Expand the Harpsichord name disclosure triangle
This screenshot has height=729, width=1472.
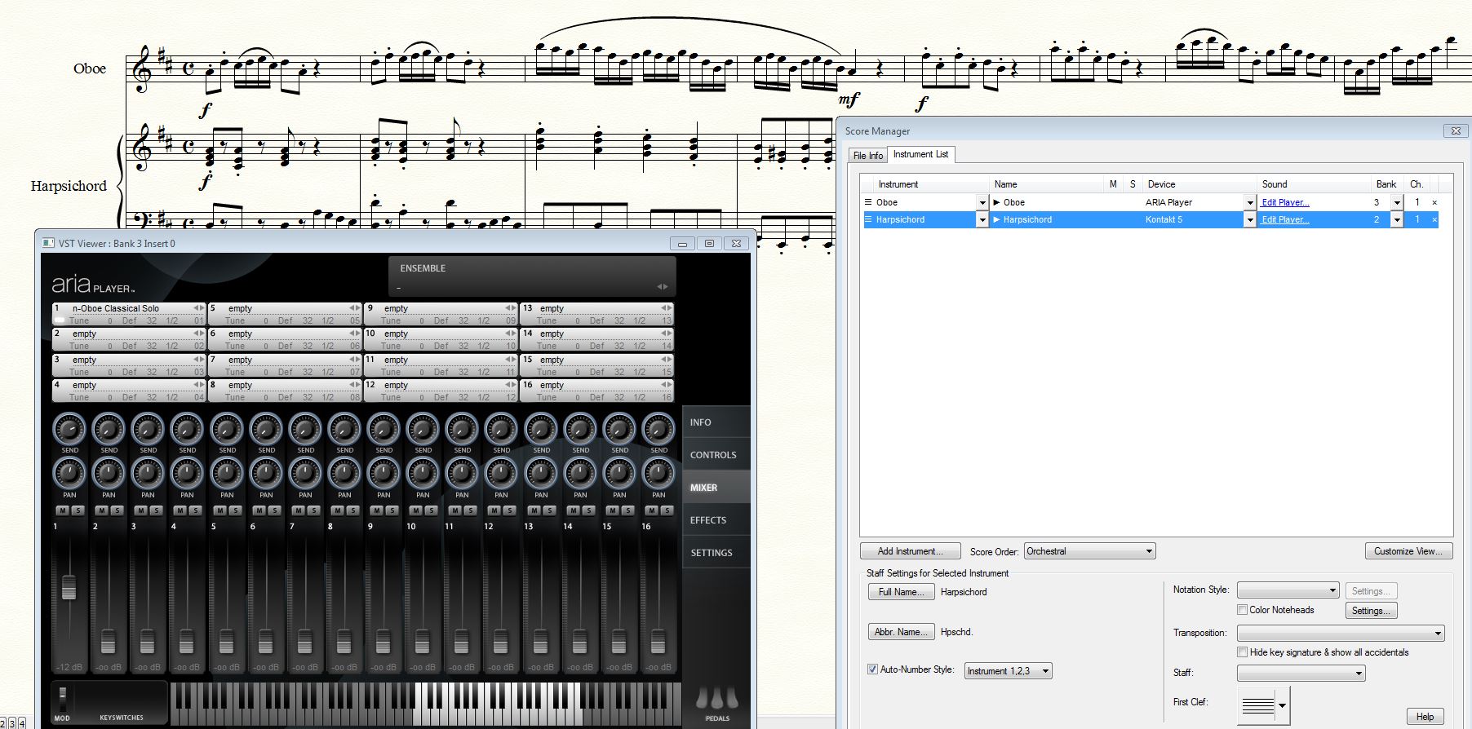coord(996,220)
